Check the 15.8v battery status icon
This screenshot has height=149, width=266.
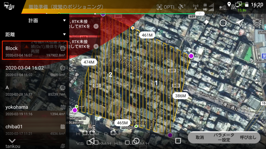[242, 7]
